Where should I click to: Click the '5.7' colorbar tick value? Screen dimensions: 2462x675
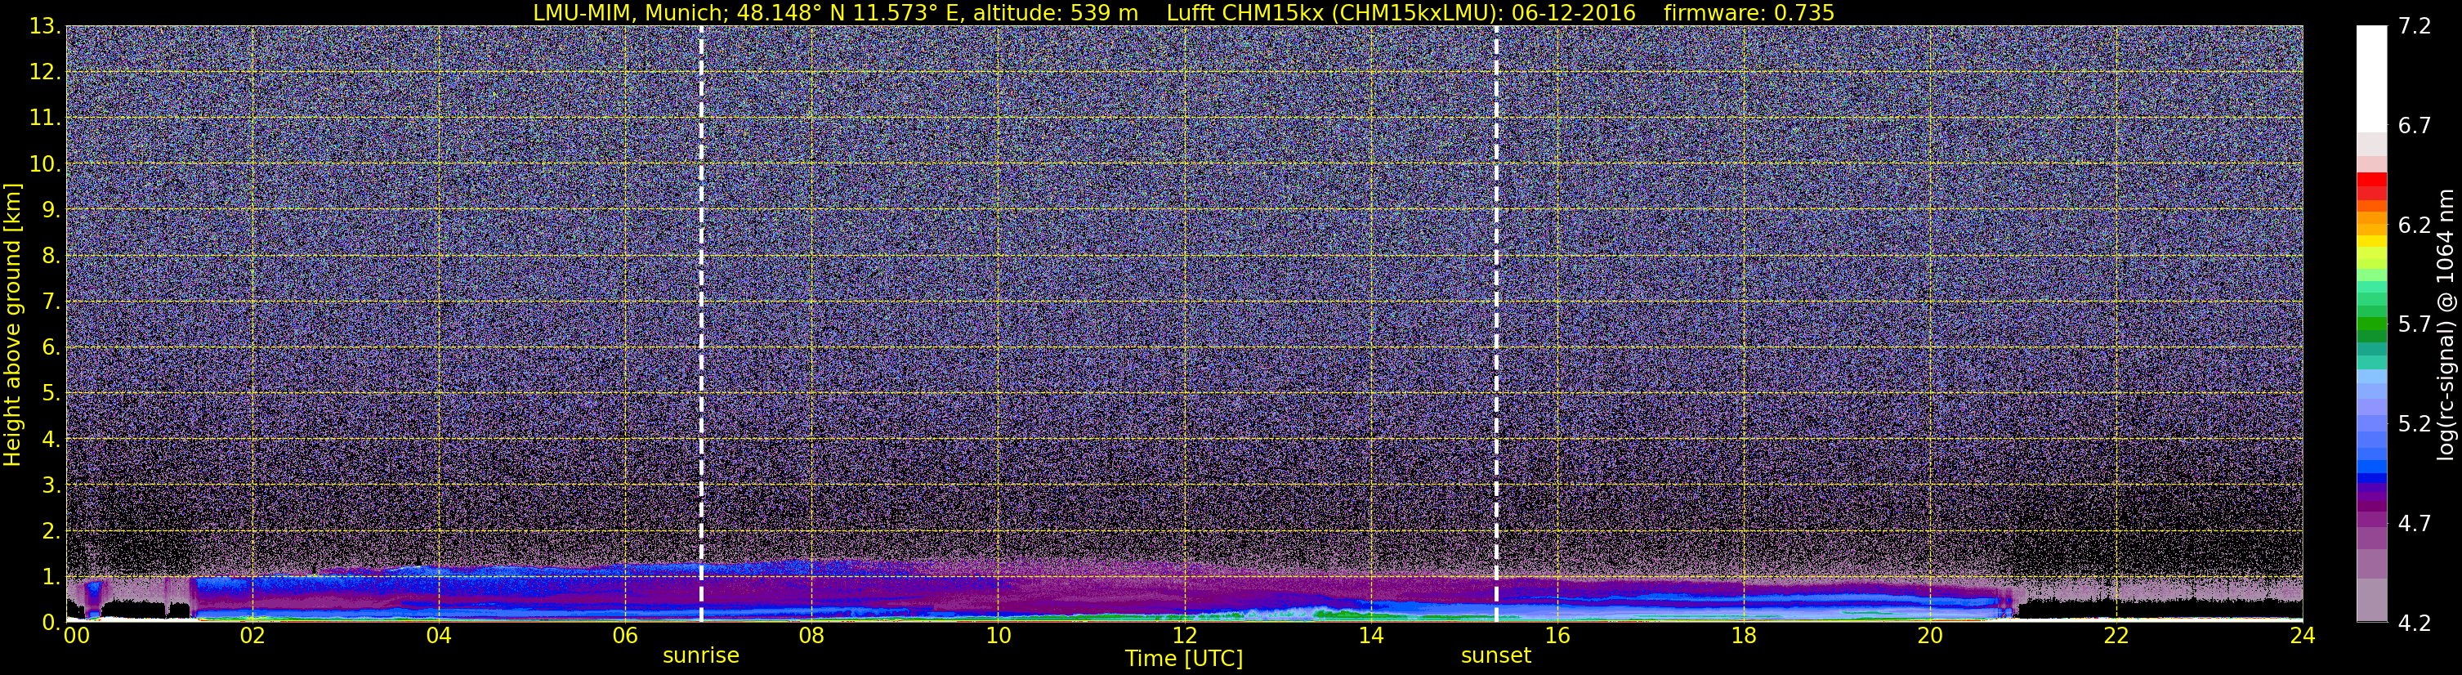(2415, 324)
